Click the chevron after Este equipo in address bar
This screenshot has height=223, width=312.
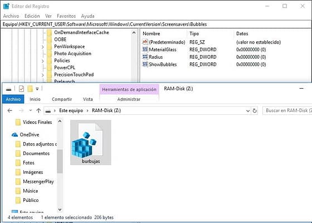pyautogui.click(x=87, y=110)
